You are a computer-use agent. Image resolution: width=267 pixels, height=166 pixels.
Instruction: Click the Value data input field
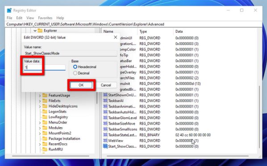45,67
